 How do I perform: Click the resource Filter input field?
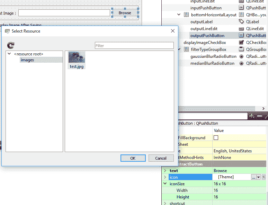[134, 45]
